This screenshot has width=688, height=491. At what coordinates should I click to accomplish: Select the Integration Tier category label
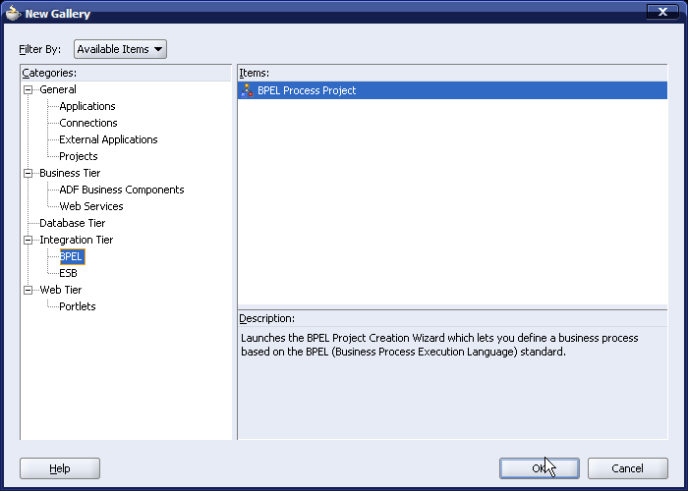coord(77,240)
